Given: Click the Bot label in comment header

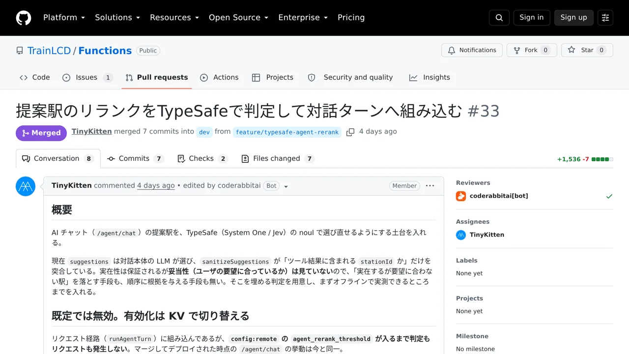Looking at the screenshot, I should (271, 186).
